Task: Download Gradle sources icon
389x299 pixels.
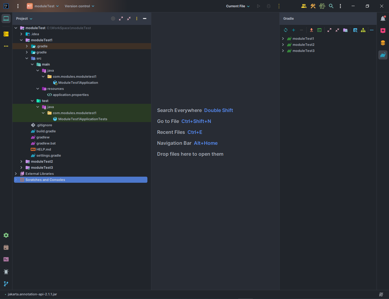Action: pyautogui.click(x=312, y=30)
